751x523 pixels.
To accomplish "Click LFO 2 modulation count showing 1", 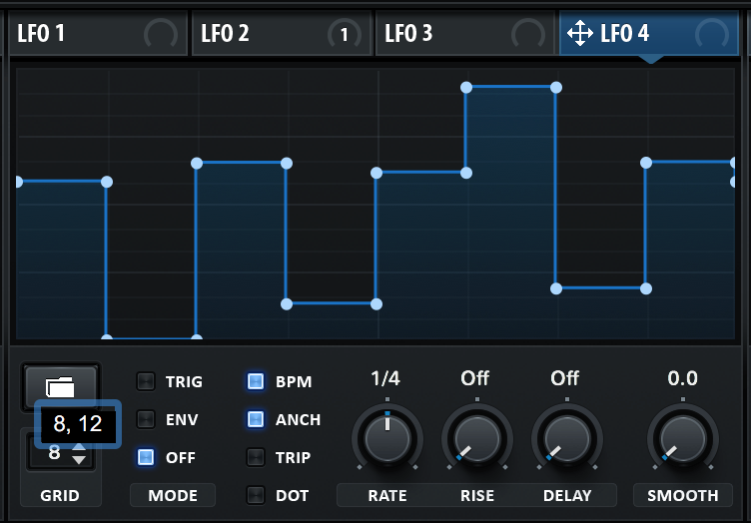I will [x=345, y=35].
